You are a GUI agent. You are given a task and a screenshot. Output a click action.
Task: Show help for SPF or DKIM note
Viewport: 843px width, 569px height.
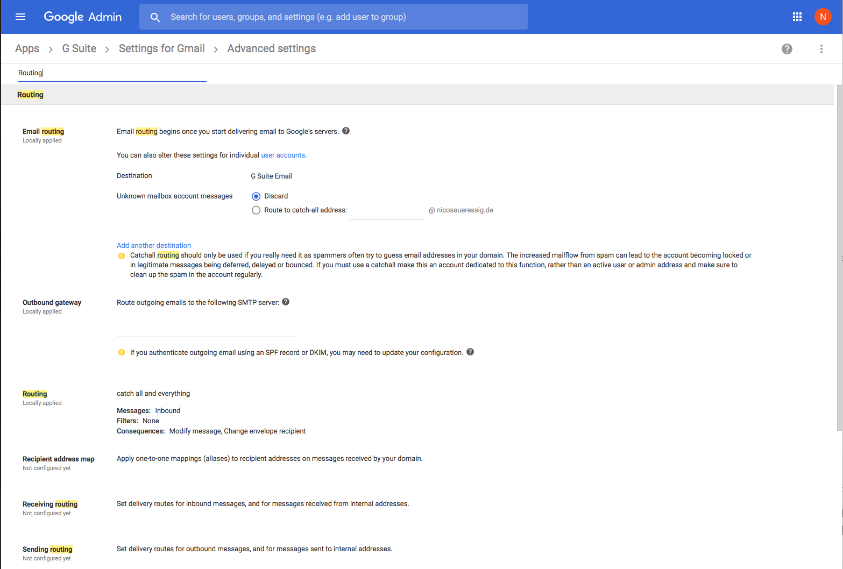click(470, 352)
